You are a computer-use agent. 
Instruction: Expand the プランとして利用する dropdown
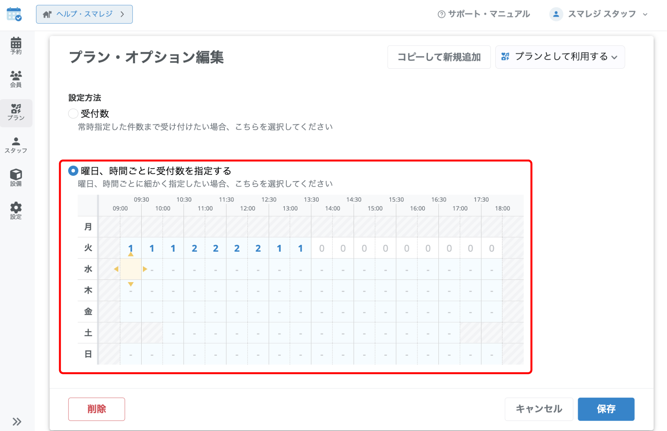click(x=560, y=57)
